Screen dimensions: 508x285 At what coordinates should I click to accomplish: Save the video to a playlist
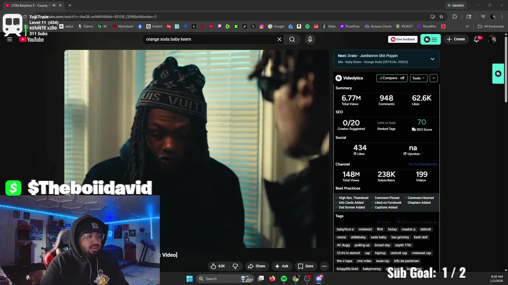point(306,266)
